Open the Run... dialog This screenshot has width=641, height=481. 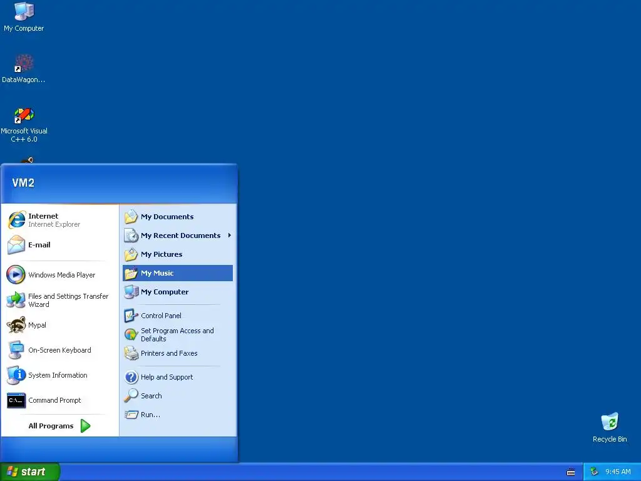pos(178,415)
